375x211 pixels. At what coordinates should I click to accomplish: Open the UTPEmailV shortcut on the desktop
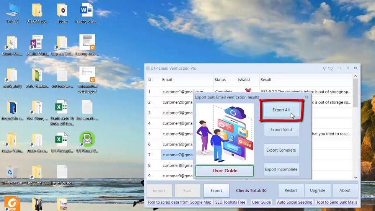click(87, 140)
